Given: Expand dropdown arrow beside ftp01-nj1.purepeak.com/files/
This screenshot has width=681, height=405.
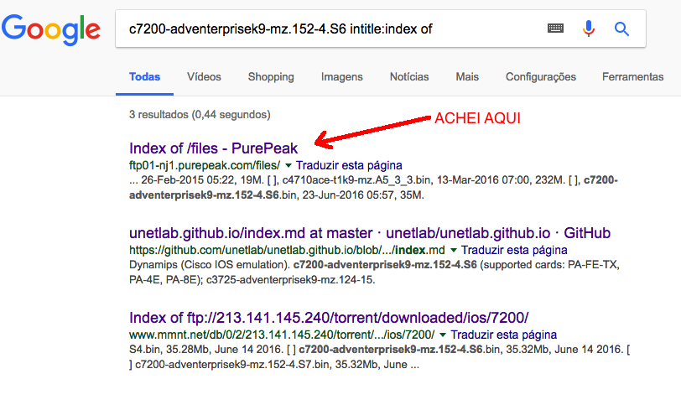Looking at the screenshot, I should [288, 166].
